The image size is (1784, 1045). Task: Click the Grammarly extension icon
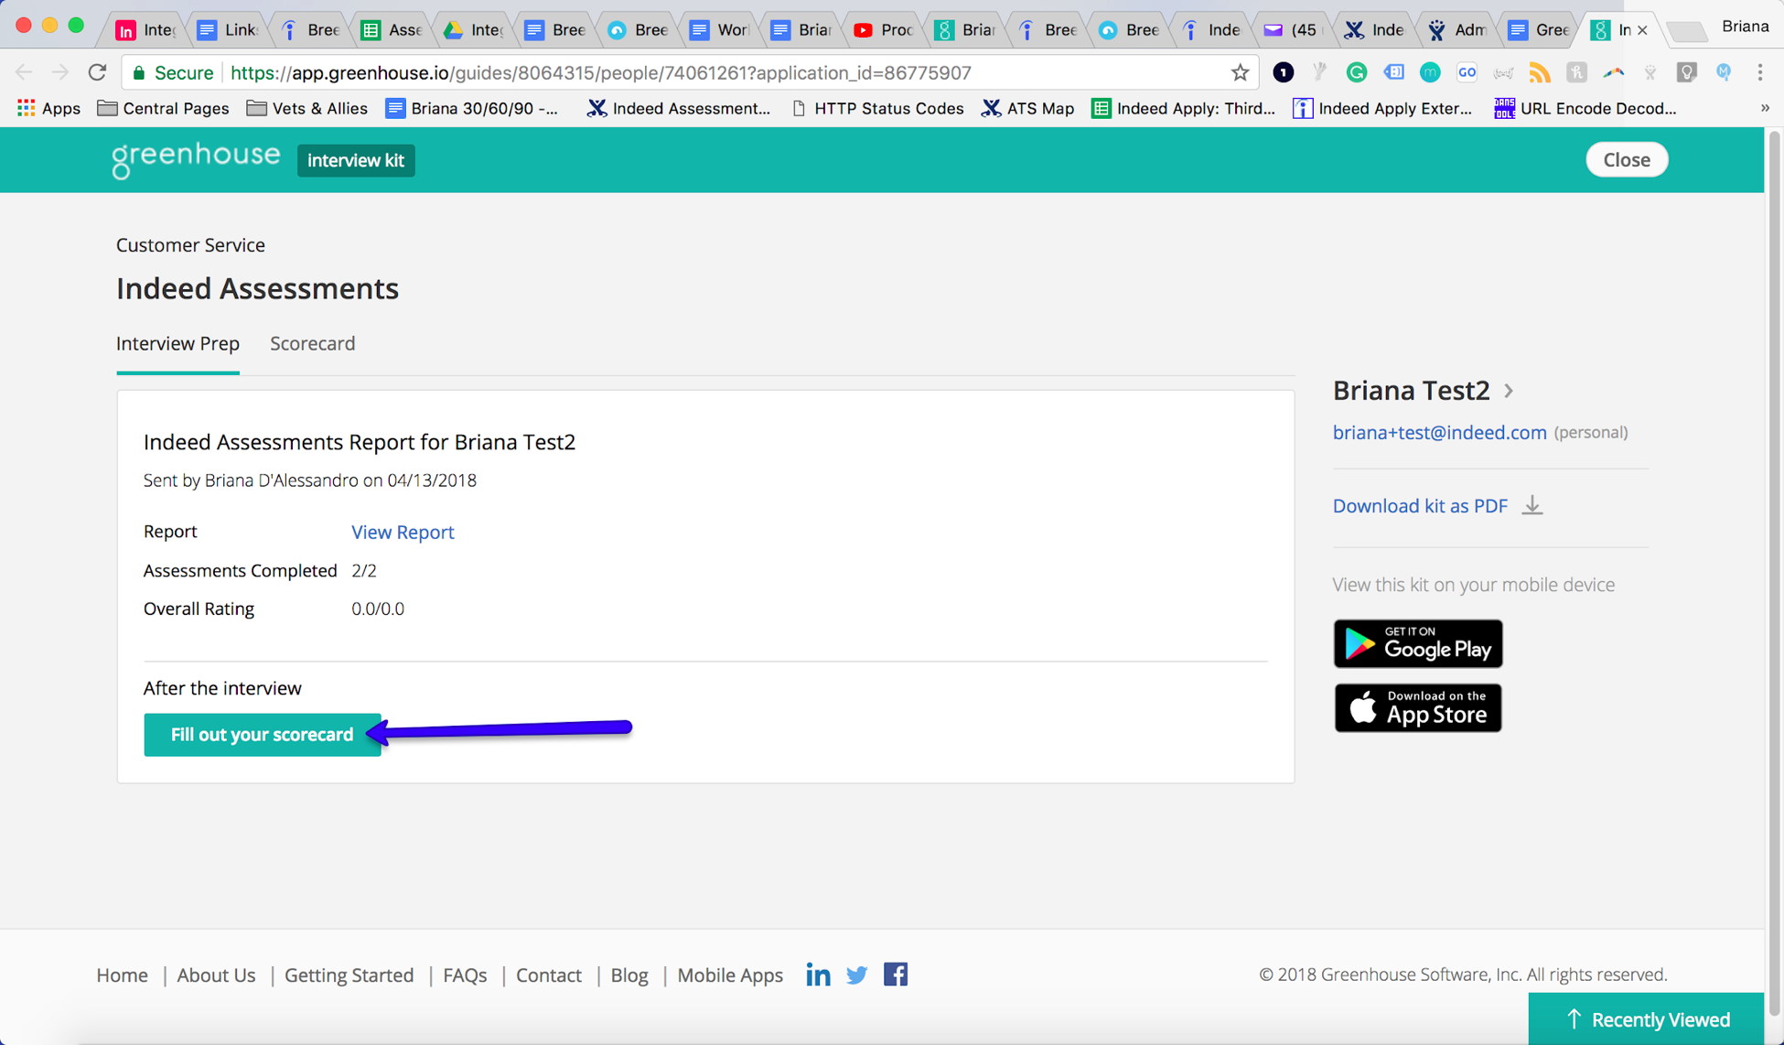(1357, 72)
